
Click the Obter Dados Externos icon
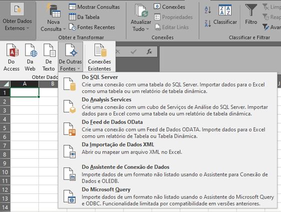(17, 9)
